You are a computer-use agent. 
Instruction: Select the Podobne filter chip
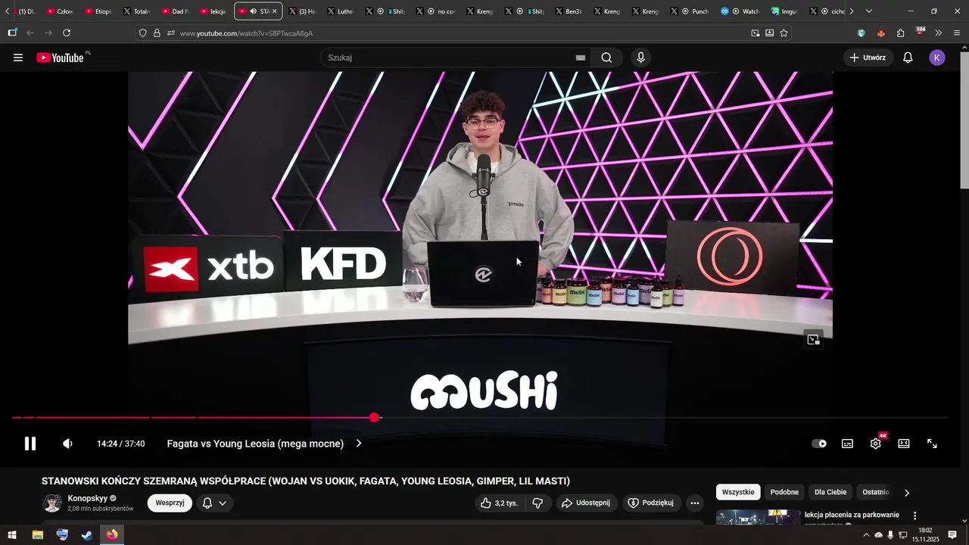(x=784, y=492)
